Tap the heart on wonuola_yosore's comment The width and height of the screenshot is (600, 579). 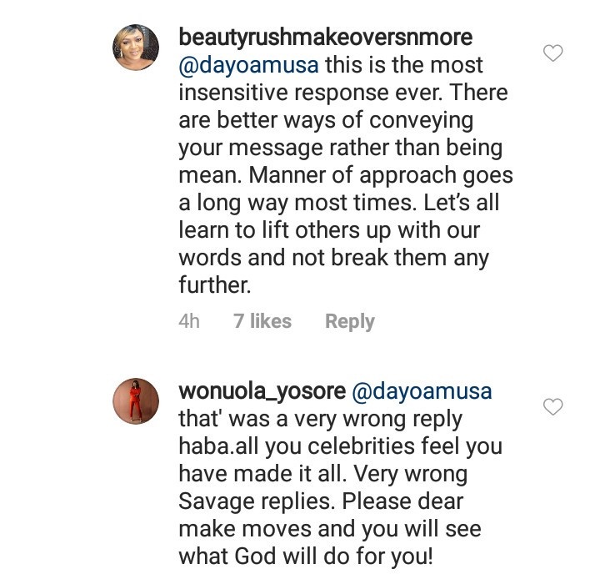click(552, 407)
